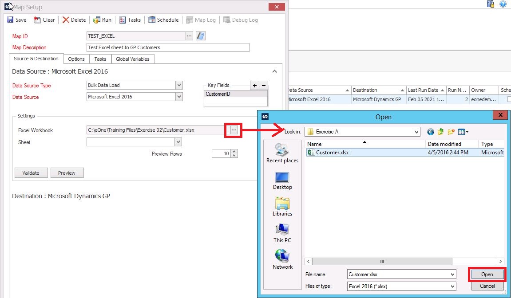
Task: Open the Data Source dropdown showing Microsoft Excel 2016
Action: pyautogui.click(x=179, y=97)
